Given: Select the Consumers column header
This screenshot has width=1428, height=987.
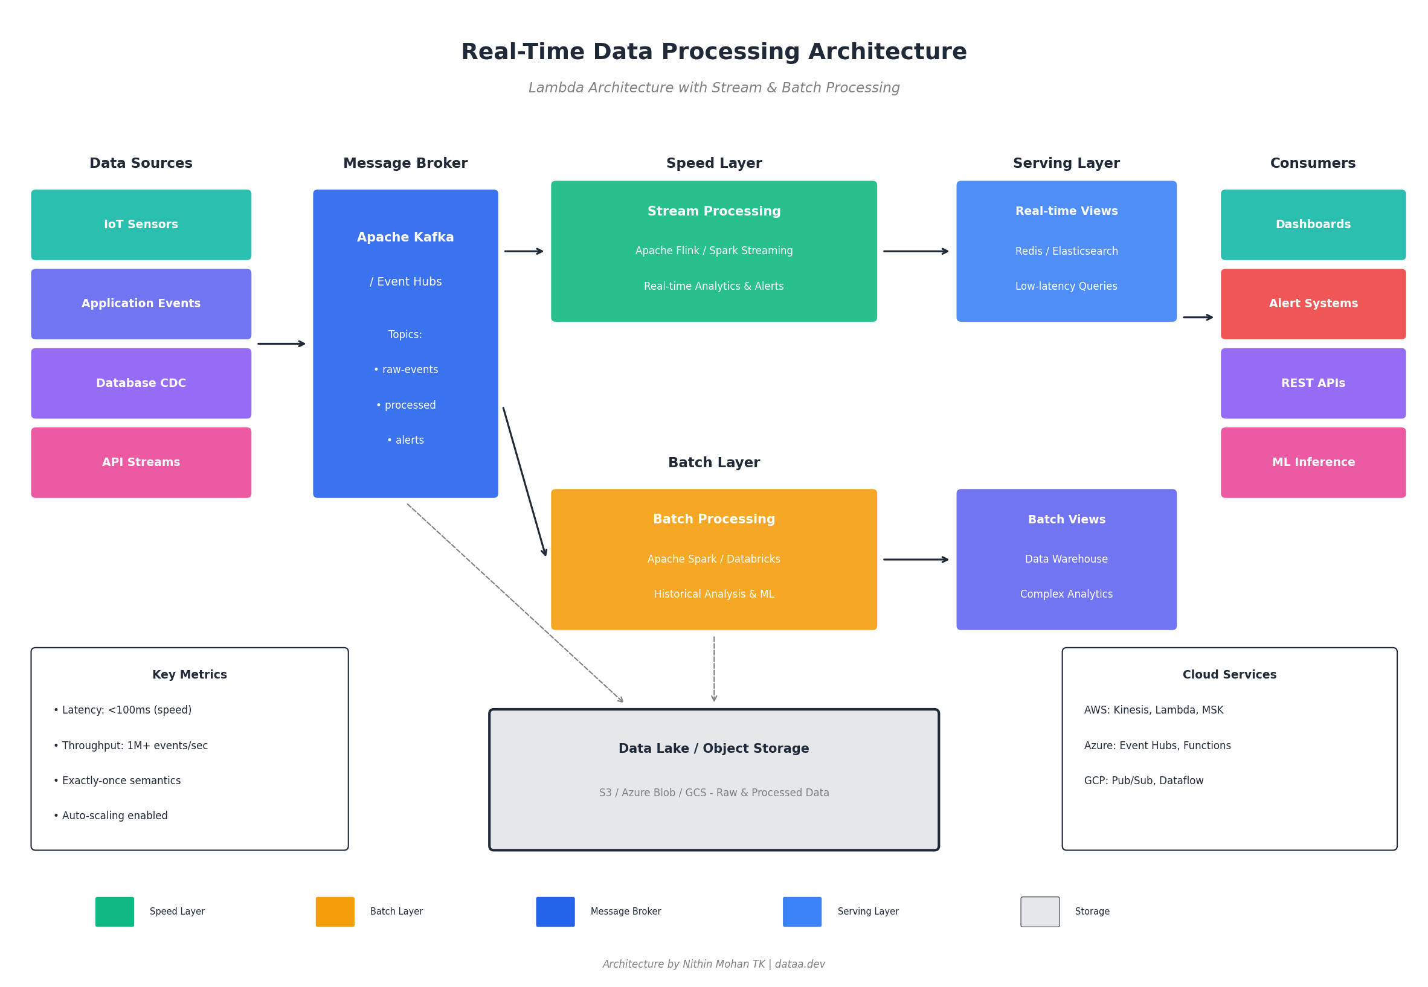Looking at the screenshot, I should pos(1311,162).
